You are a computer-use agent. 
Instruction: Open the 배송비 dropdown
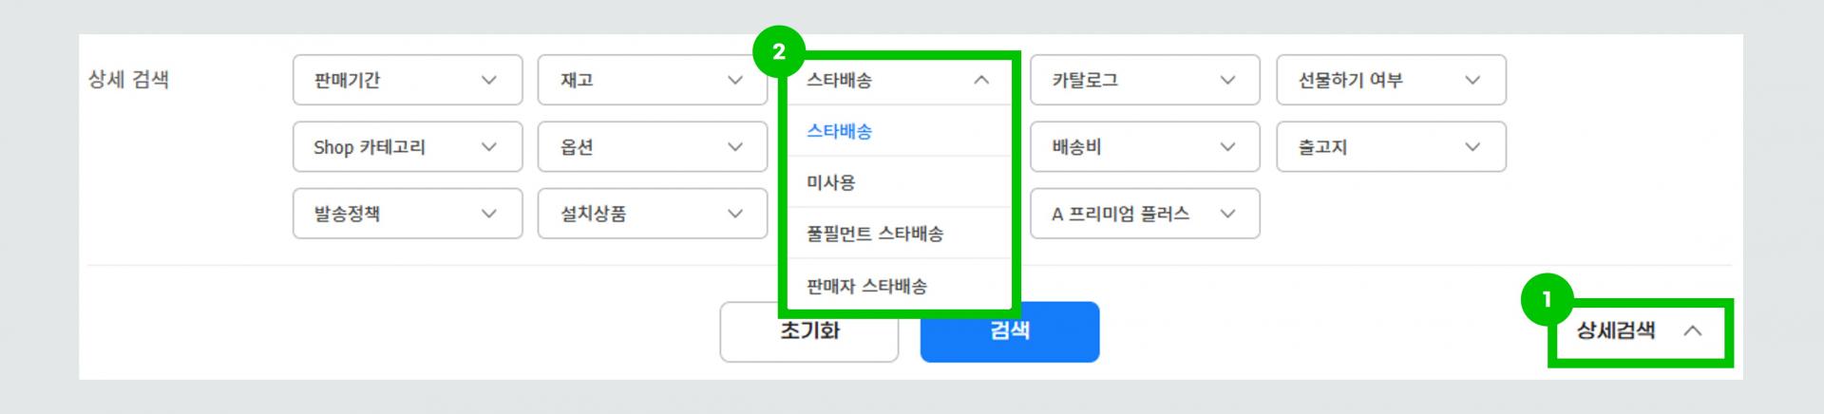pos(1144,147)
